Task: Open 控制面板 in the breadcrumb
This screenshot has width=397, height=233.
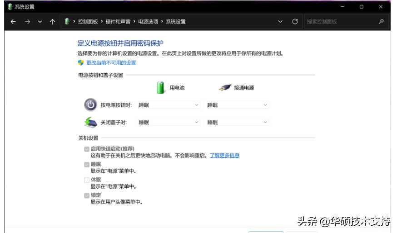Action: pyautogui.click(x=88, y=22)
